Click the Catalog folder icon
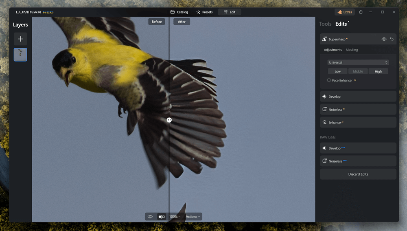The image size is (407, 231). 172,12
